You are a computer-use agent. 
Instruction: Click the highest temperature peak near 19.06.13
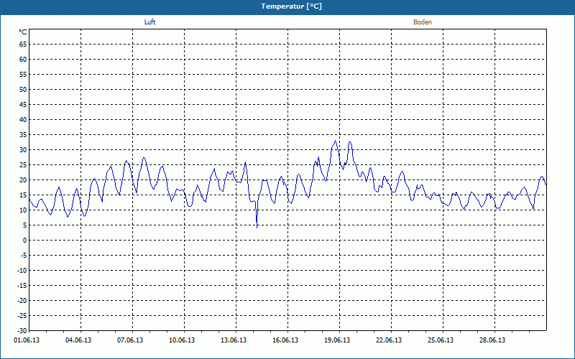tap(335, 141)
